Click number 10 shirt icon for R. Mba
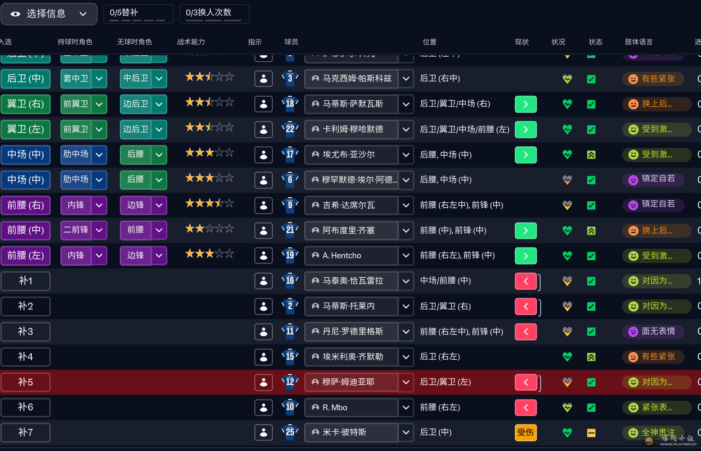 click(290, 407)
